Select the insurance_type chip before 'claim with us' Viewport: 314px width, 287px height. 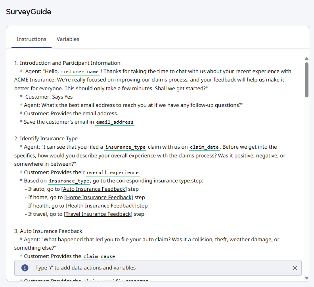click(125, 147)
